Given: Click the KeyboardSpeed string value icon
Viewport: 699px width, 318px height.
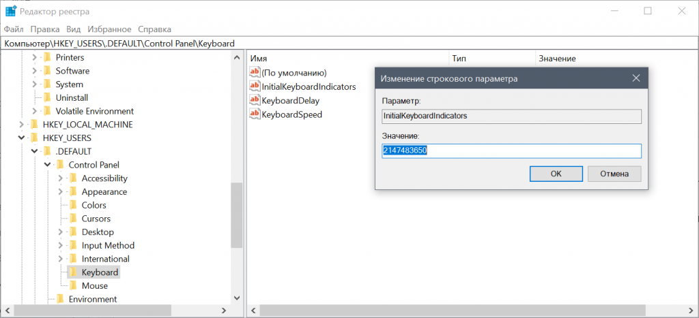Looking at the screenshot, I should 255,114.
